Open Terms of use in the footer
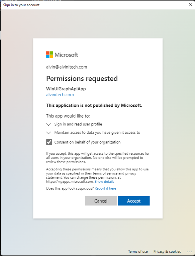 pyautogui.click(x=138, y=251)
